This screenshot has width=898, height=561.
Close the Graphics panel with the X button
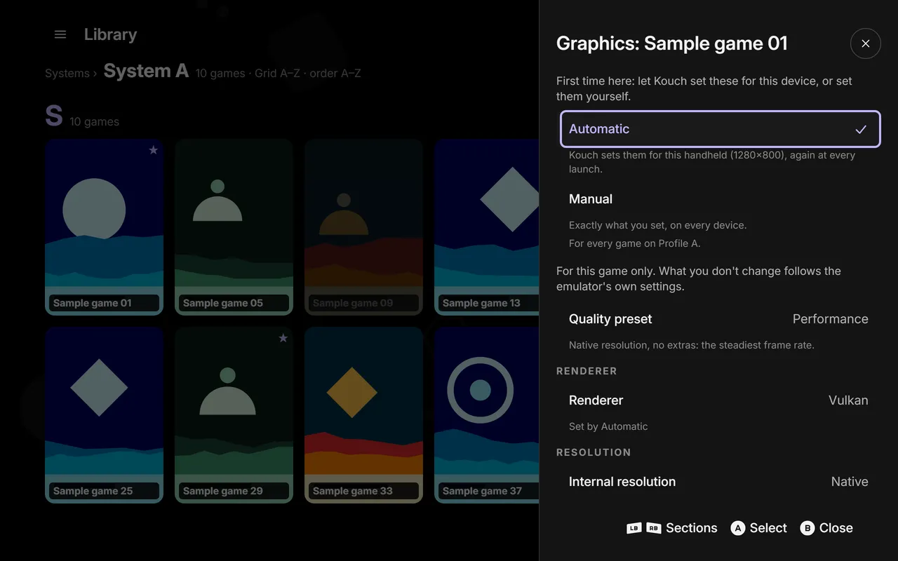click(x=865, y=43)
